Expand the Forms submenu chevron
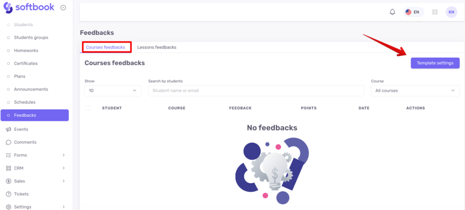This screenshot has width=465, height=210. pos(64,155)
